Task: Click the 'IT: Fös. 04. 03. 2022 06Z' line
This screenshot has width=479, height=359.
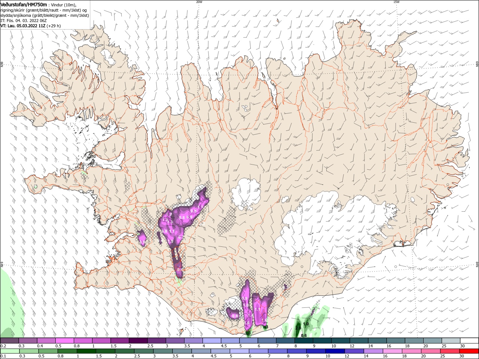Action: point(24,21)
